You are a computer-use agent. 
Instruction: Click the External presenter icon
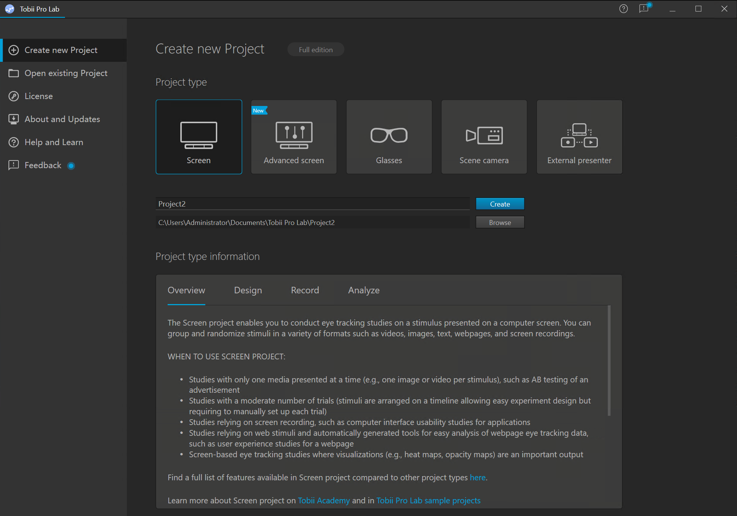tap(579, 135)
